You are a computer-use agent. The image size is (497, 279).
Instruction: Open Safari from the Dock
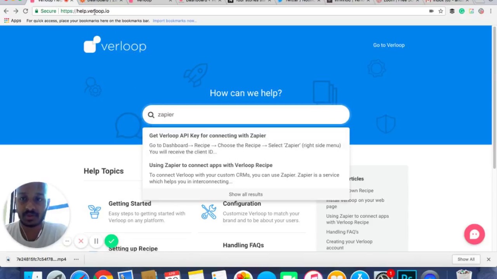80,275
